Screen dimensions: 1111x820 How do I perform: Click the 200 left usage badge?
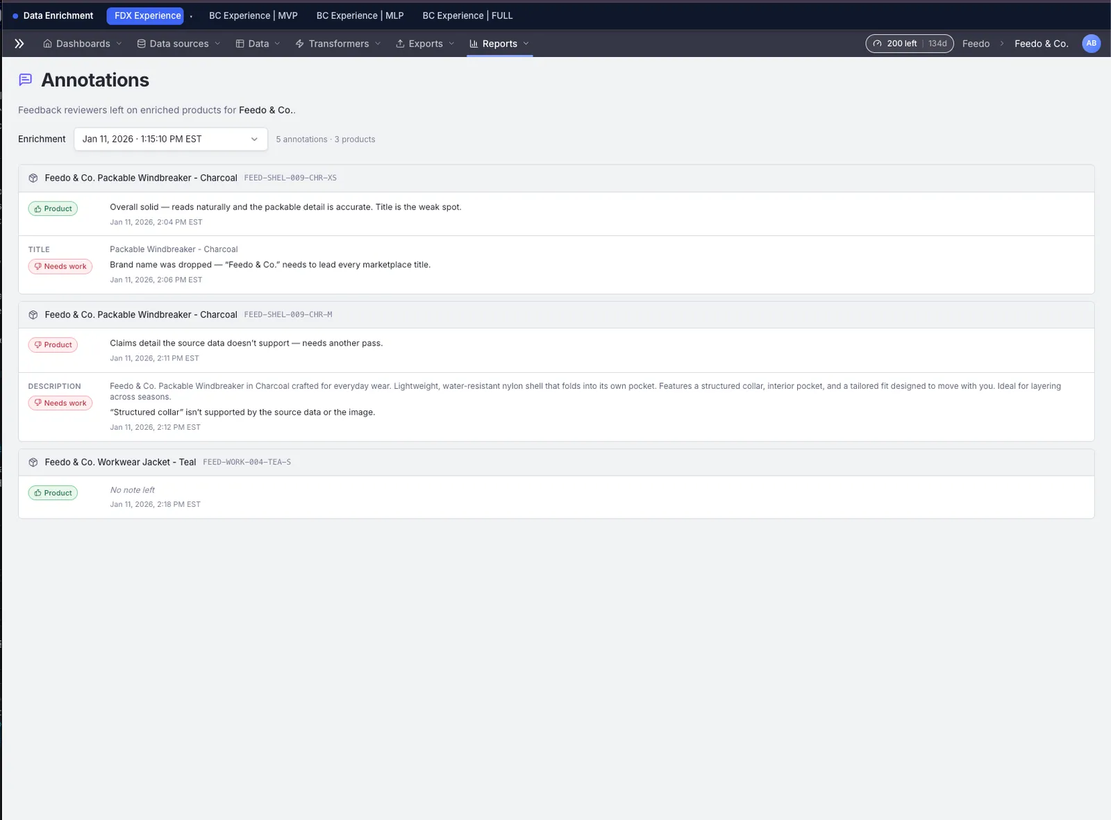click(909, 43)
